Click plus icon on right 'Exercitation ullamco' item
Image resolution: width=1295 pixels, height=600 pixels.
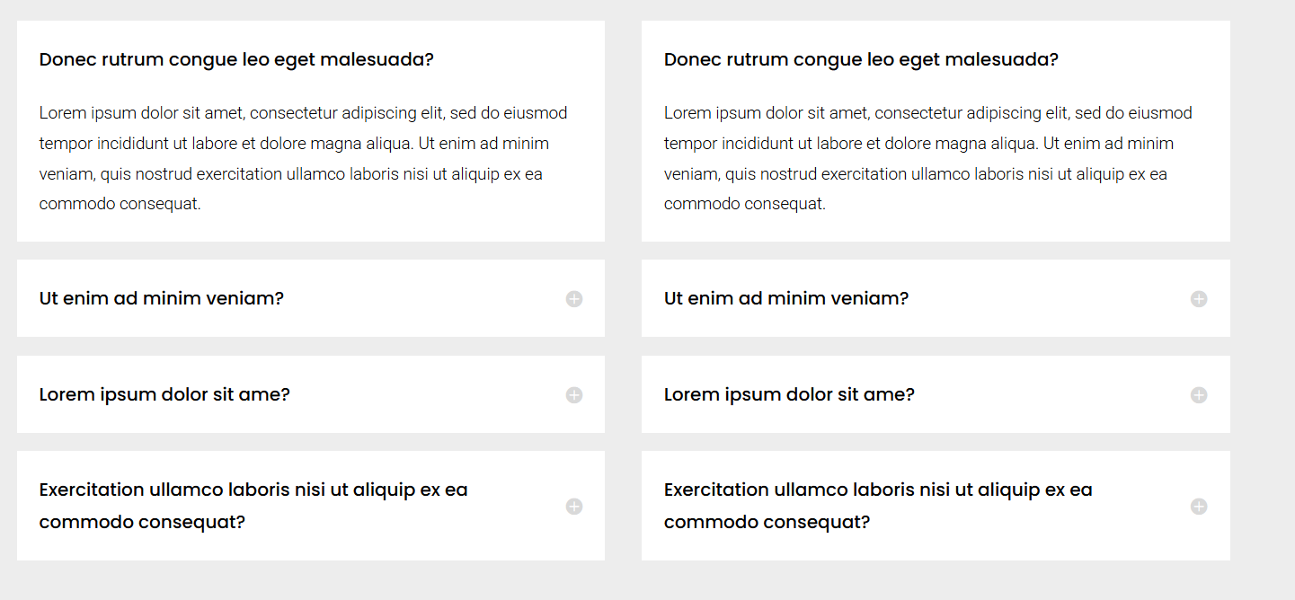coord(1199,507)
